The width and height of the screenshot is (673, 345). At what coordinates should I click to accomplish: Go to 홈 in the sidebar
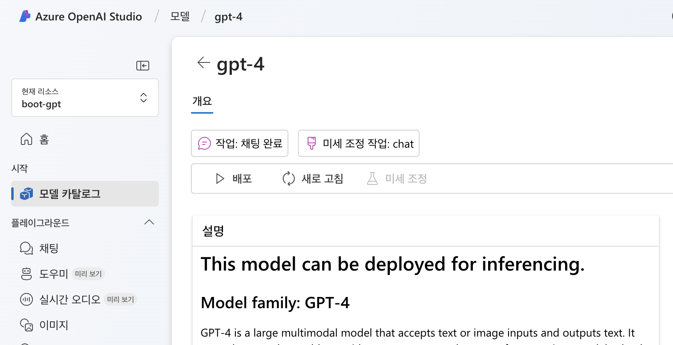coord(44,139)
